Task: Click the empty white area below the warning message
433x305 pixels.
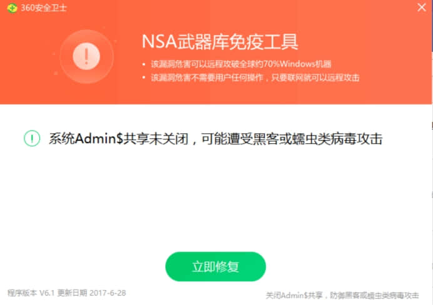Action: pyautogui.click(x=215, y=199)
